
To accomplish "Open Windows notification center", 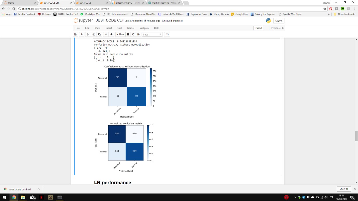I will 352,197.
